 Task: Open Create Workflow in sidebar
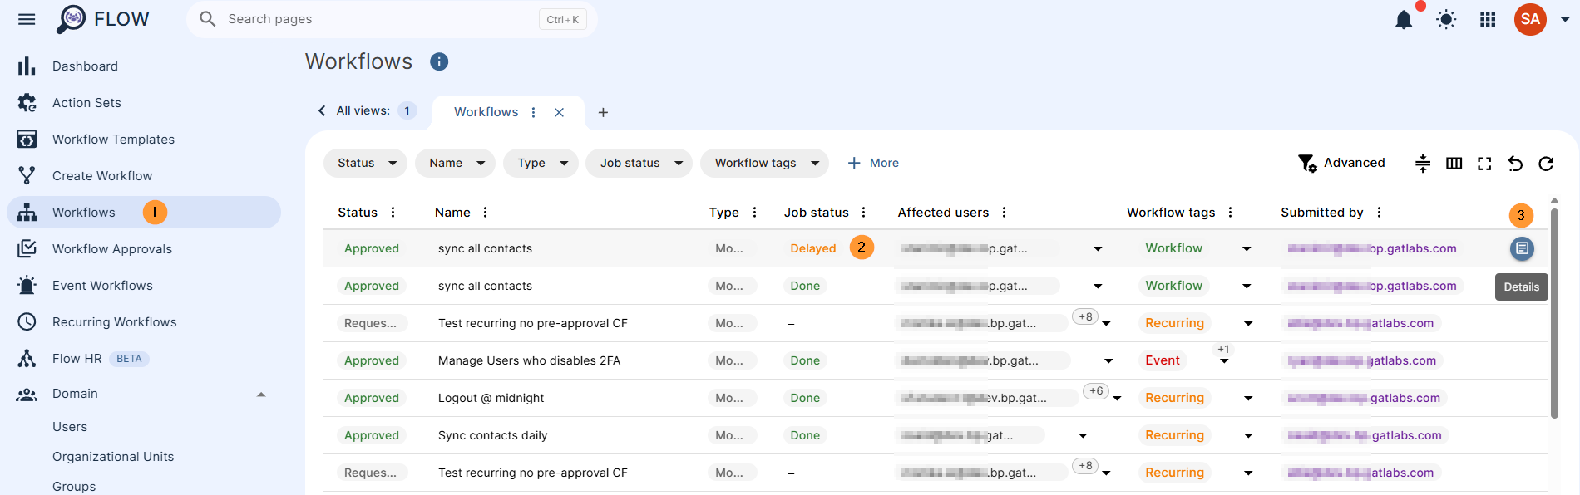102,176
